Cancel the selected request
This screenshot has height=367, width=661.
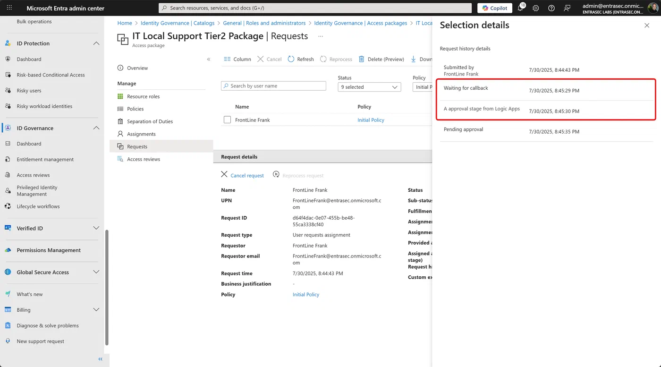[x=243, y=175]
